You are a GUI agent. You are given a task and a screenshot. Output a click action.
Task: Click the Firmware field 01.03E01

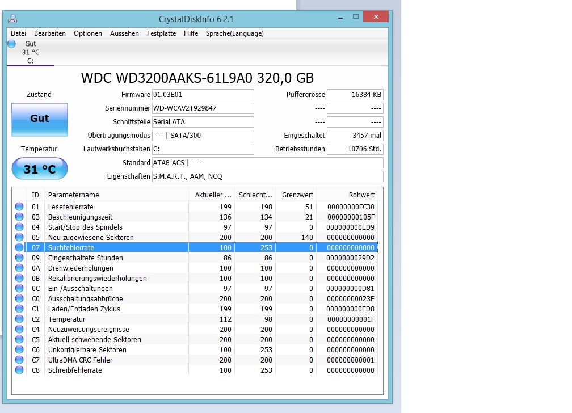pyautogui.click(x=203, y=95)
